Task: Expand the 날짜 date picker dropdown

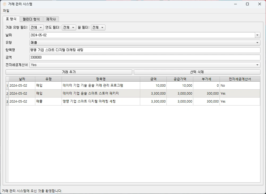Action: pos(257,35)
